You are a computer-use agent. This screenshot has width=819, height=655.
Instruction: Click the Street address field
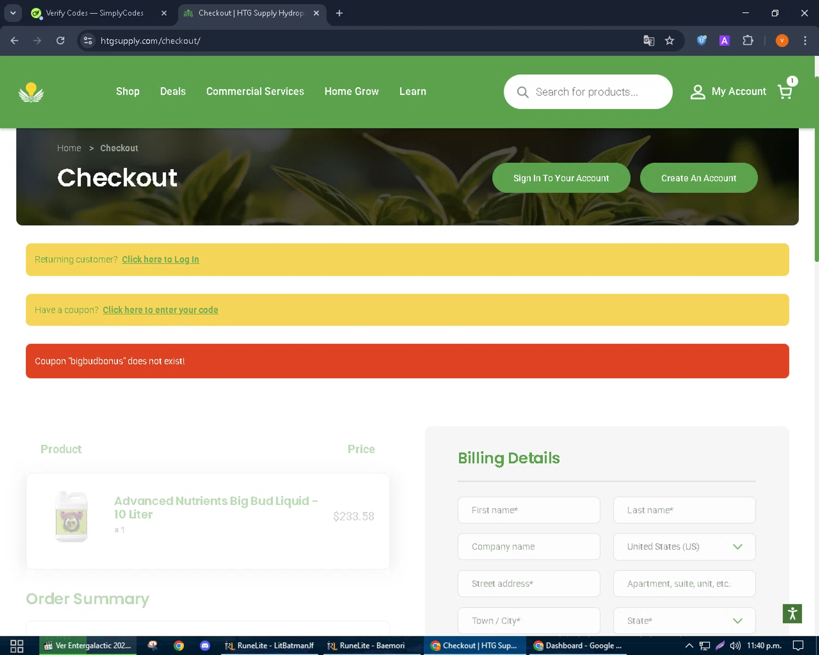click(x=529, y=584)
